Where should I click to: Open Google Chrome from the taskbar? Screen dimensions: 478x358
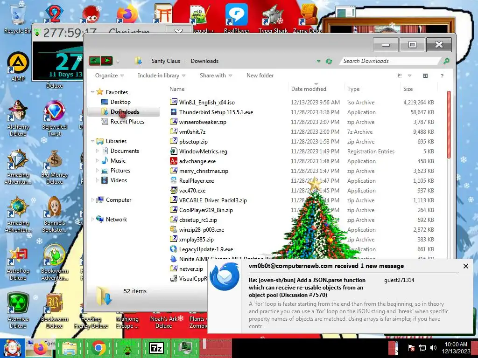pyautogui.click(x=98, y=348)
